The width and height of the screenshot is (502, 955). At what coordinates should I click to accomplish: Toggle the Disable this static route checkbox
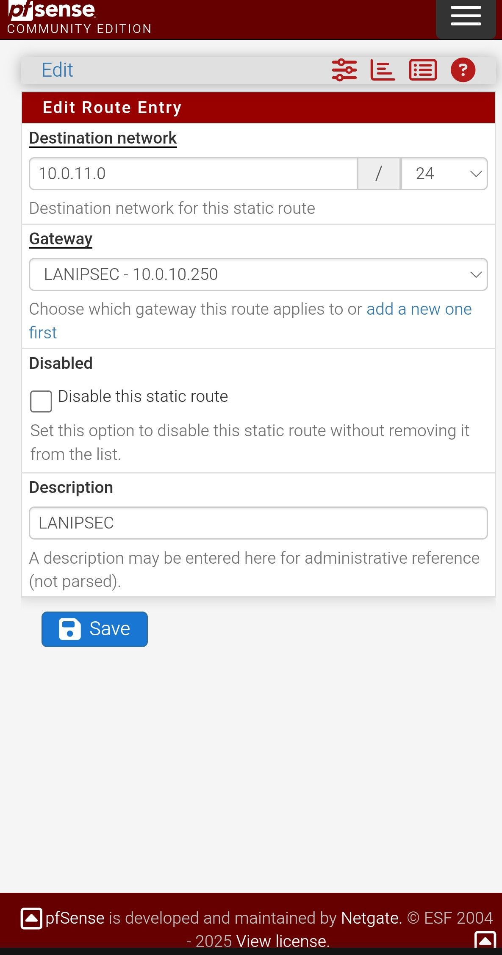[x=41, y=401]
